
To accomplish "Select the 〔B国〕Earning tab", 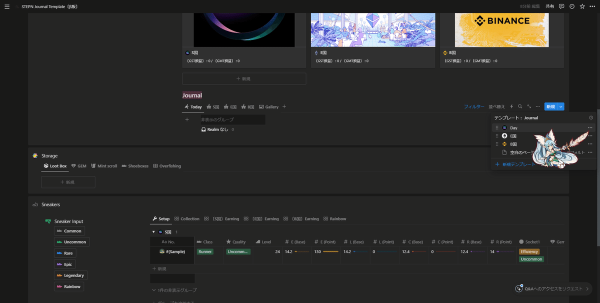I will (x=301, y=219).
